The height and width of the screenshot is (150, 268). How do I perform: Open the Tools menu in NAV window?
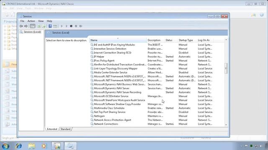point(28,8)
